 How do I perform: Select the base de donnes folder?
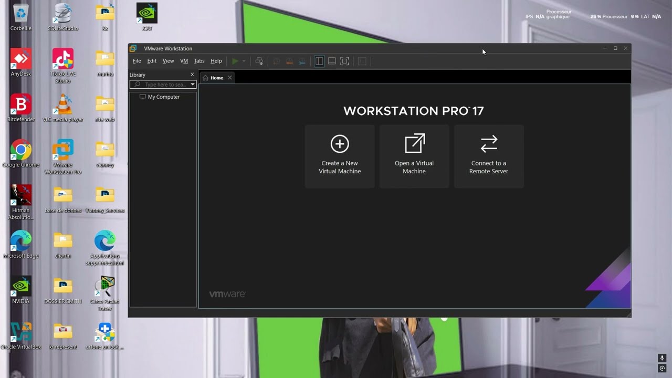pos(63,199)
